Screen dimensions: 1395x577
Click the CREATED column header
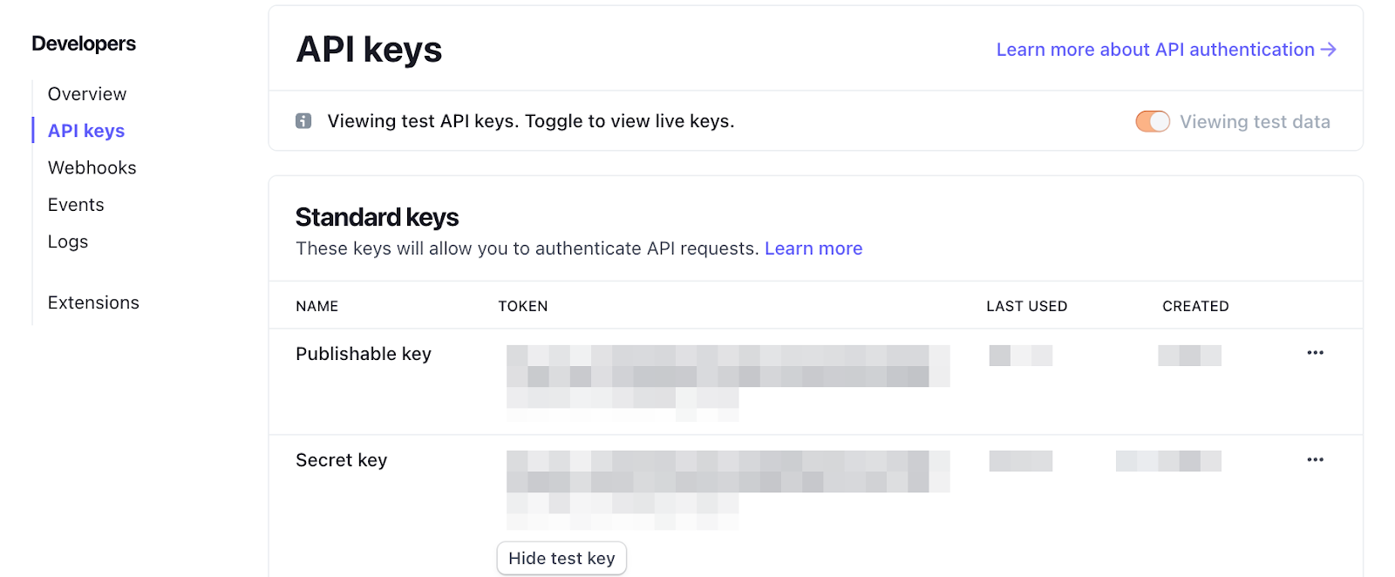1195,306
